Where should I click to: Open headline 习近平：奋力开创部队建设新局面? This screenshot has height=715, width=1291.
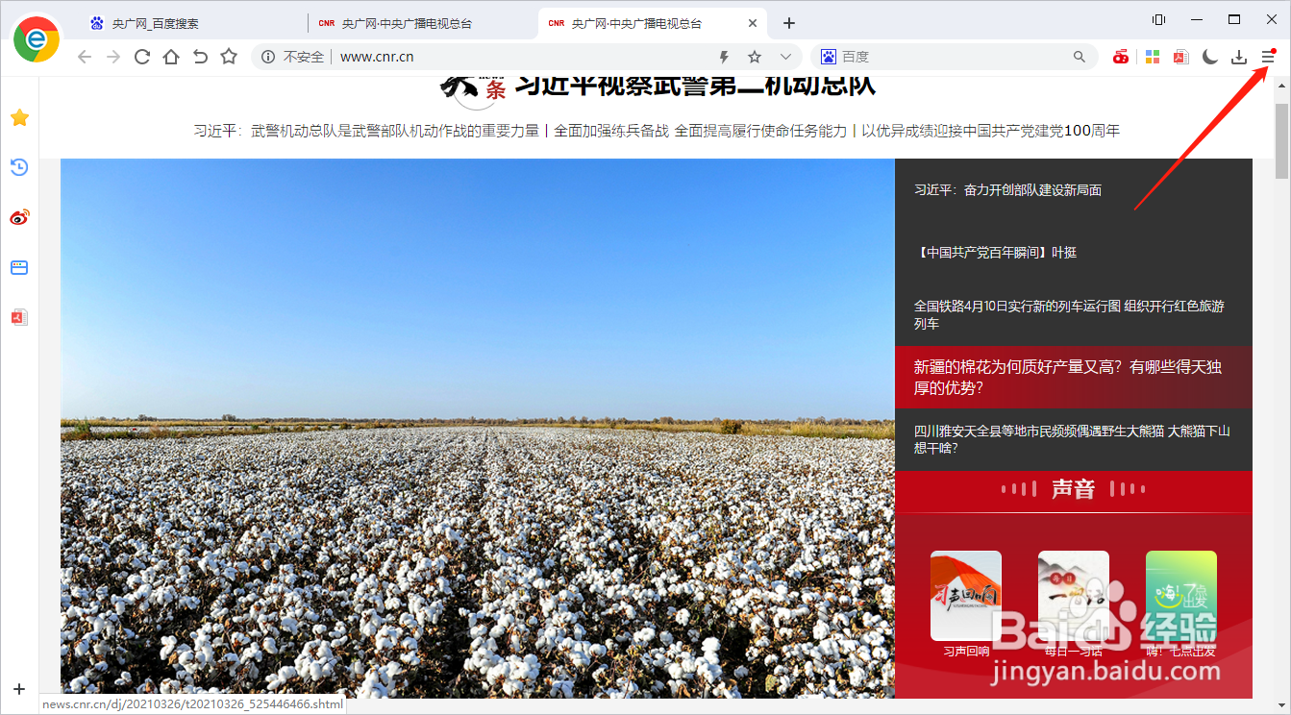(x=1007, y=190)
